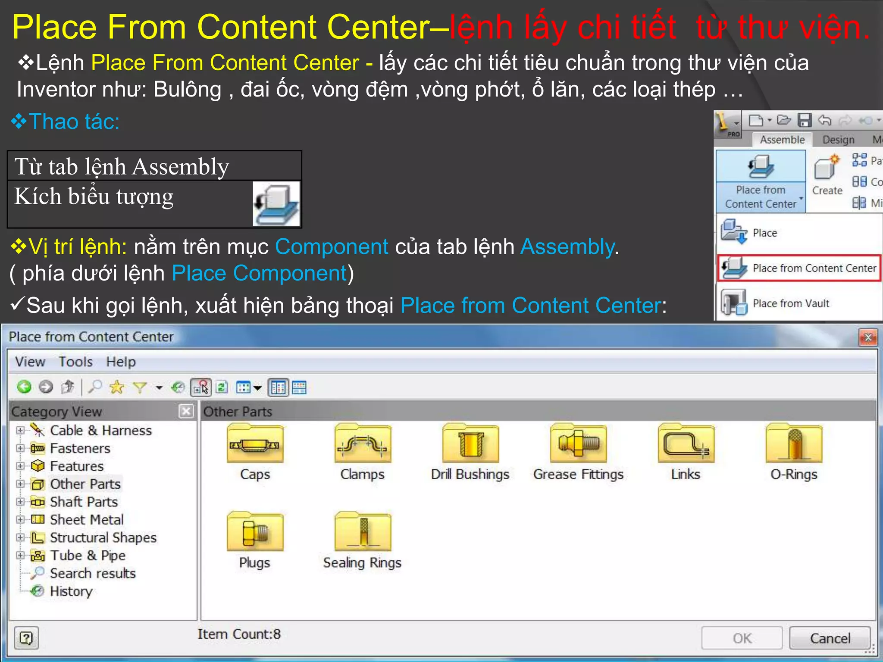This screenshot has height=662, width=883.
Task: Expand the Features tree node
Action: tap(20, 466)
